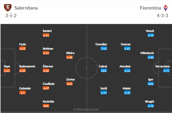Open the Fiorentina team name link

click(x=150, y=8)
